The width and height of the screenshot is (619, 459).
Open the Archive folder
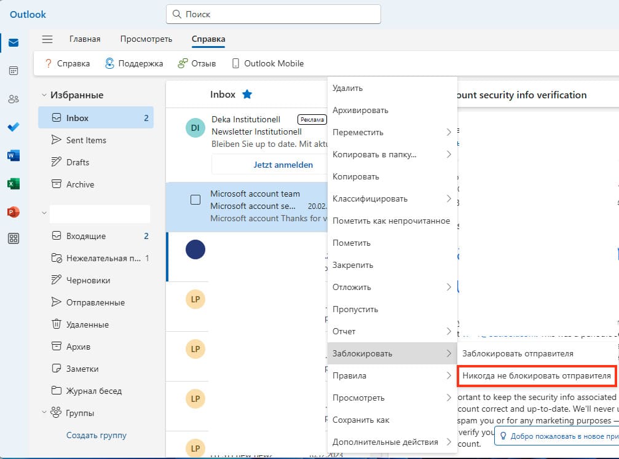coord(96,184)
